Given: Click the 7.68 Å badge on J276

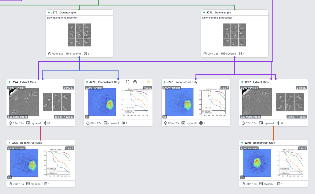Looking at the screenshot, I should pyautogui.click(x=225, y=88).
